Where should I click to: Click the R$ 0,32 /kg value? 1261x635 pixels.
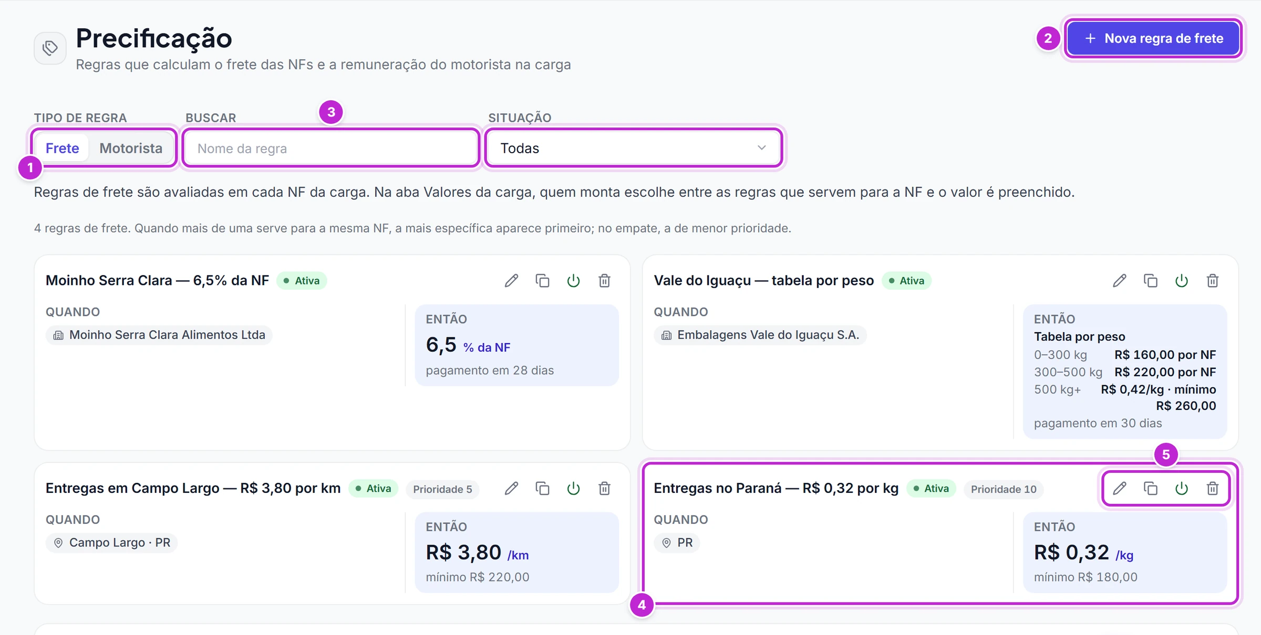[x=1083, y=553]
